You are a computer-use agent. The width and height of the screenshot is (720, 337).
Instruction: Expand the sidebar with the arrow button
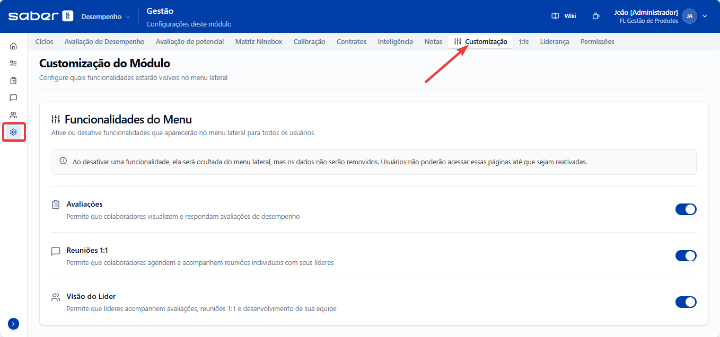pyautogui.click(x=13, y=324)
